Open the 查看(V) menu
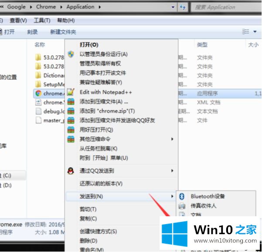262x252 pixels. point(18,20)
